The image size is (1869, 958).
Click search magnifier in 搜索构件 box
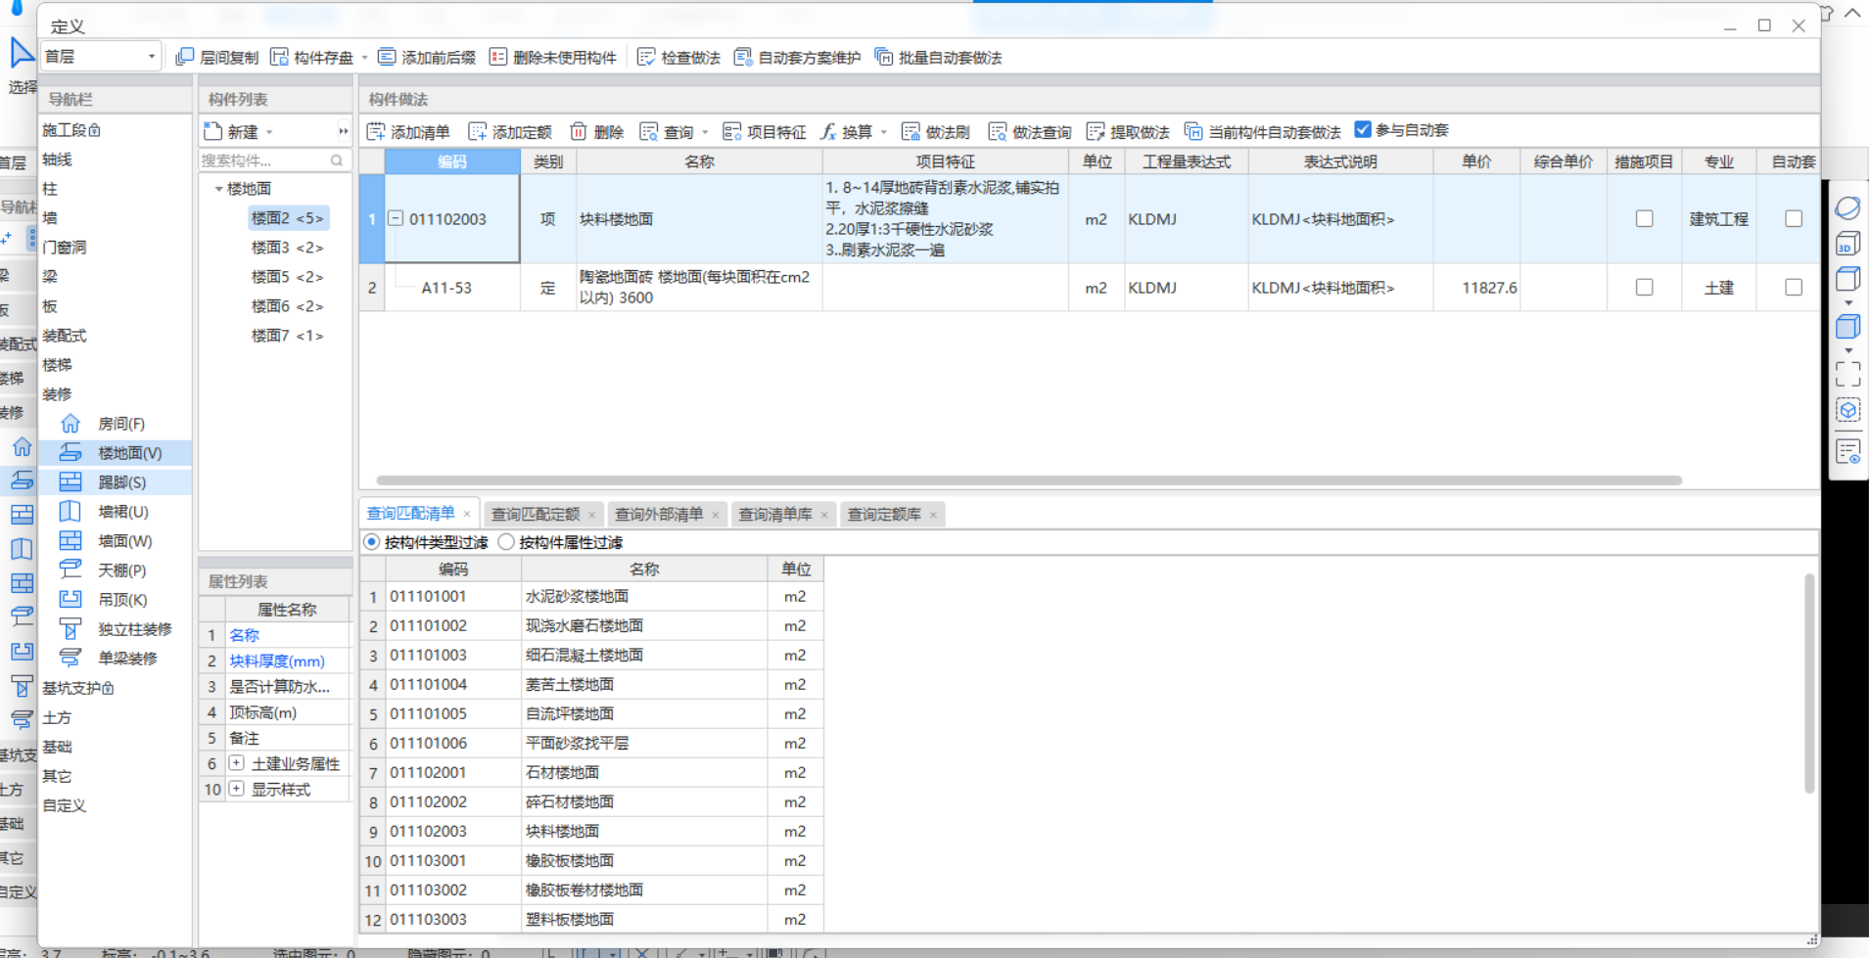tap(337, 160)
